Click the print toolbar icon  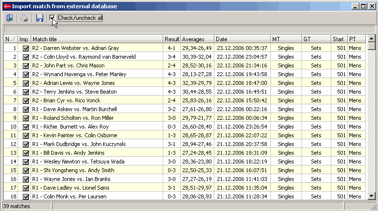pyautogui.click(x=24, y=18)
